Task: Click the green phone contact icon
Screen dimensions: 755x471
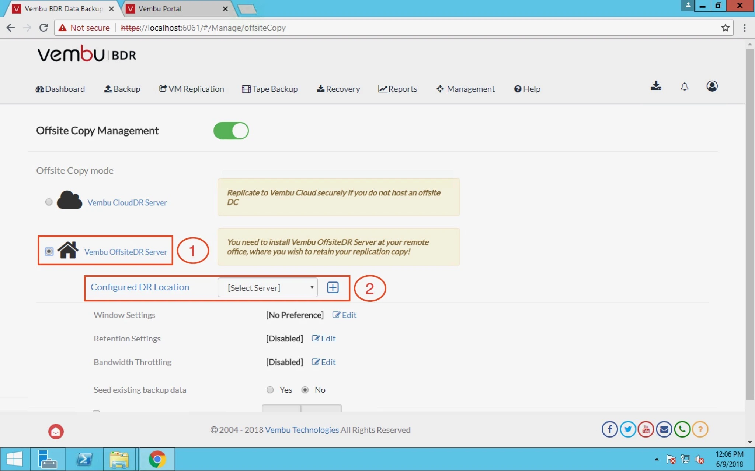Action: pyautogui.click(x=682, y=429)
